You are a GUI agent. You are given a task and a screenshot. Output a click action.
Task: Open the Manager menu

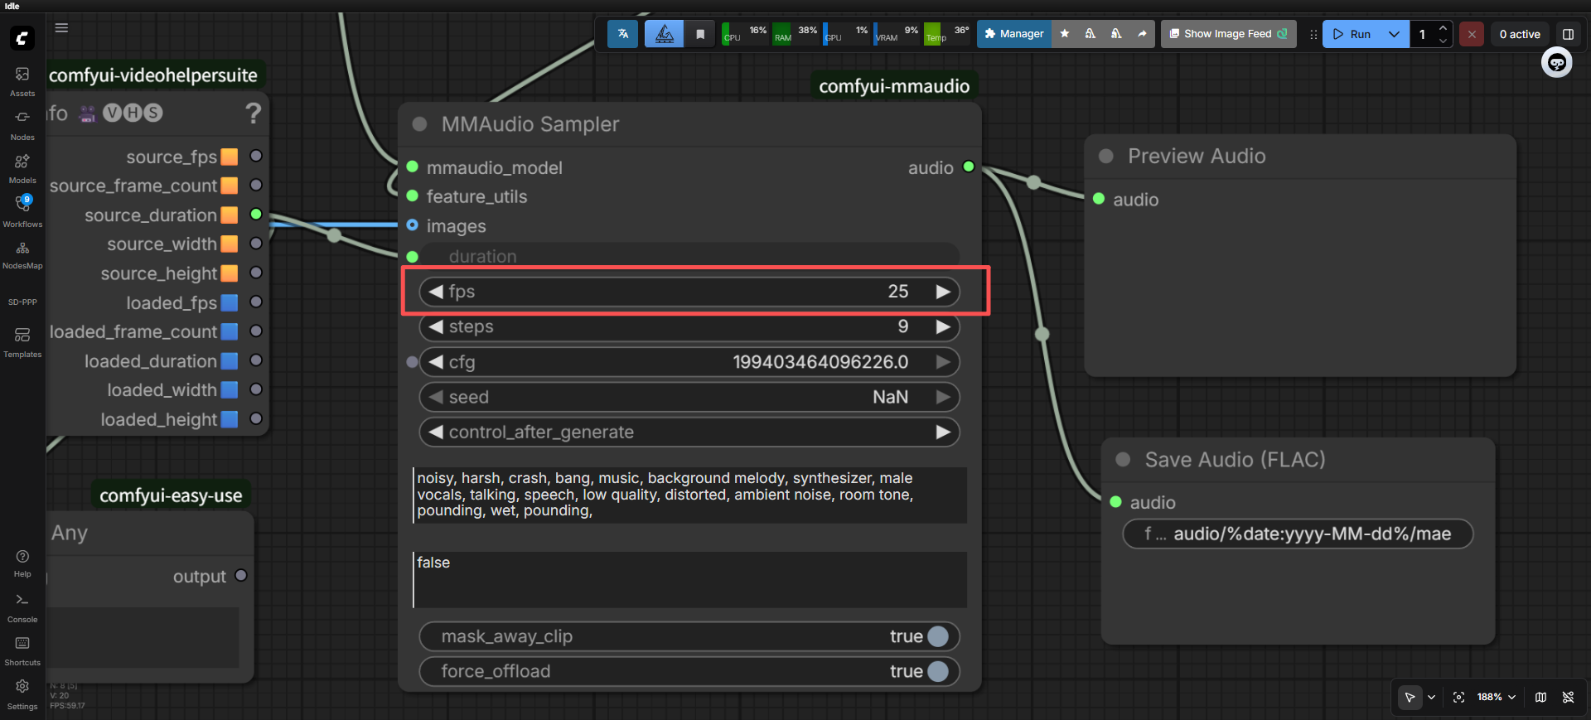[1014, 34]
